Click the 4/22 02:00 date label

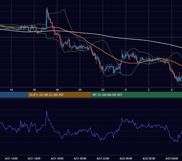coord(149,158)
